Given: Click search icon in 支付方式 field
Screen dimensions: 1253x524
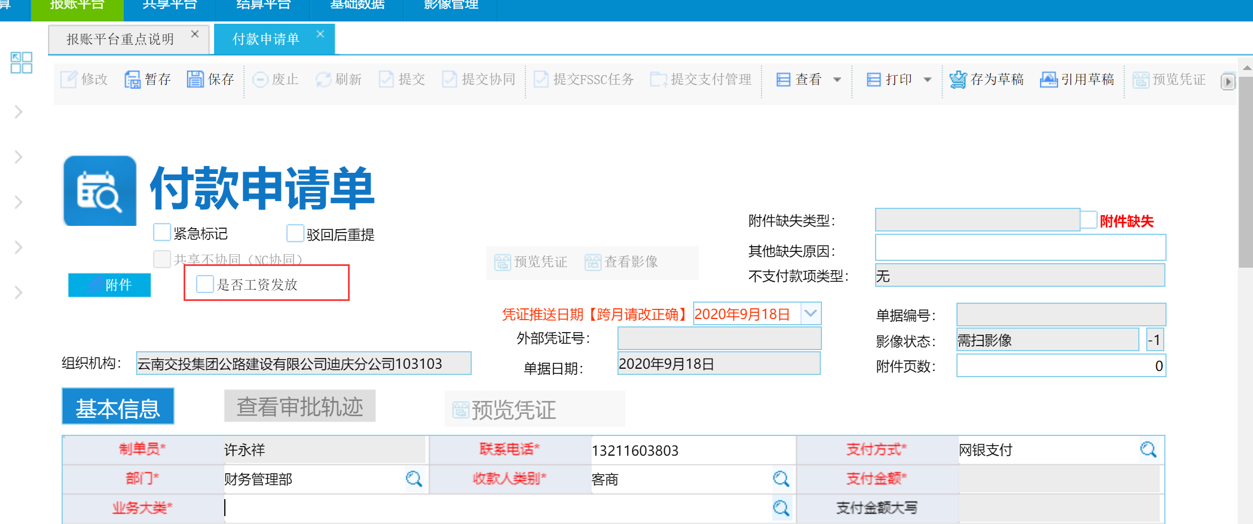Looking at the screenshot, I should click(x=1148, y=449).
